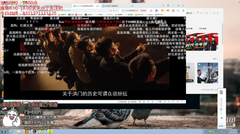
Task: Click the speaker device icon in volume popup
Action: coord(221,92)
